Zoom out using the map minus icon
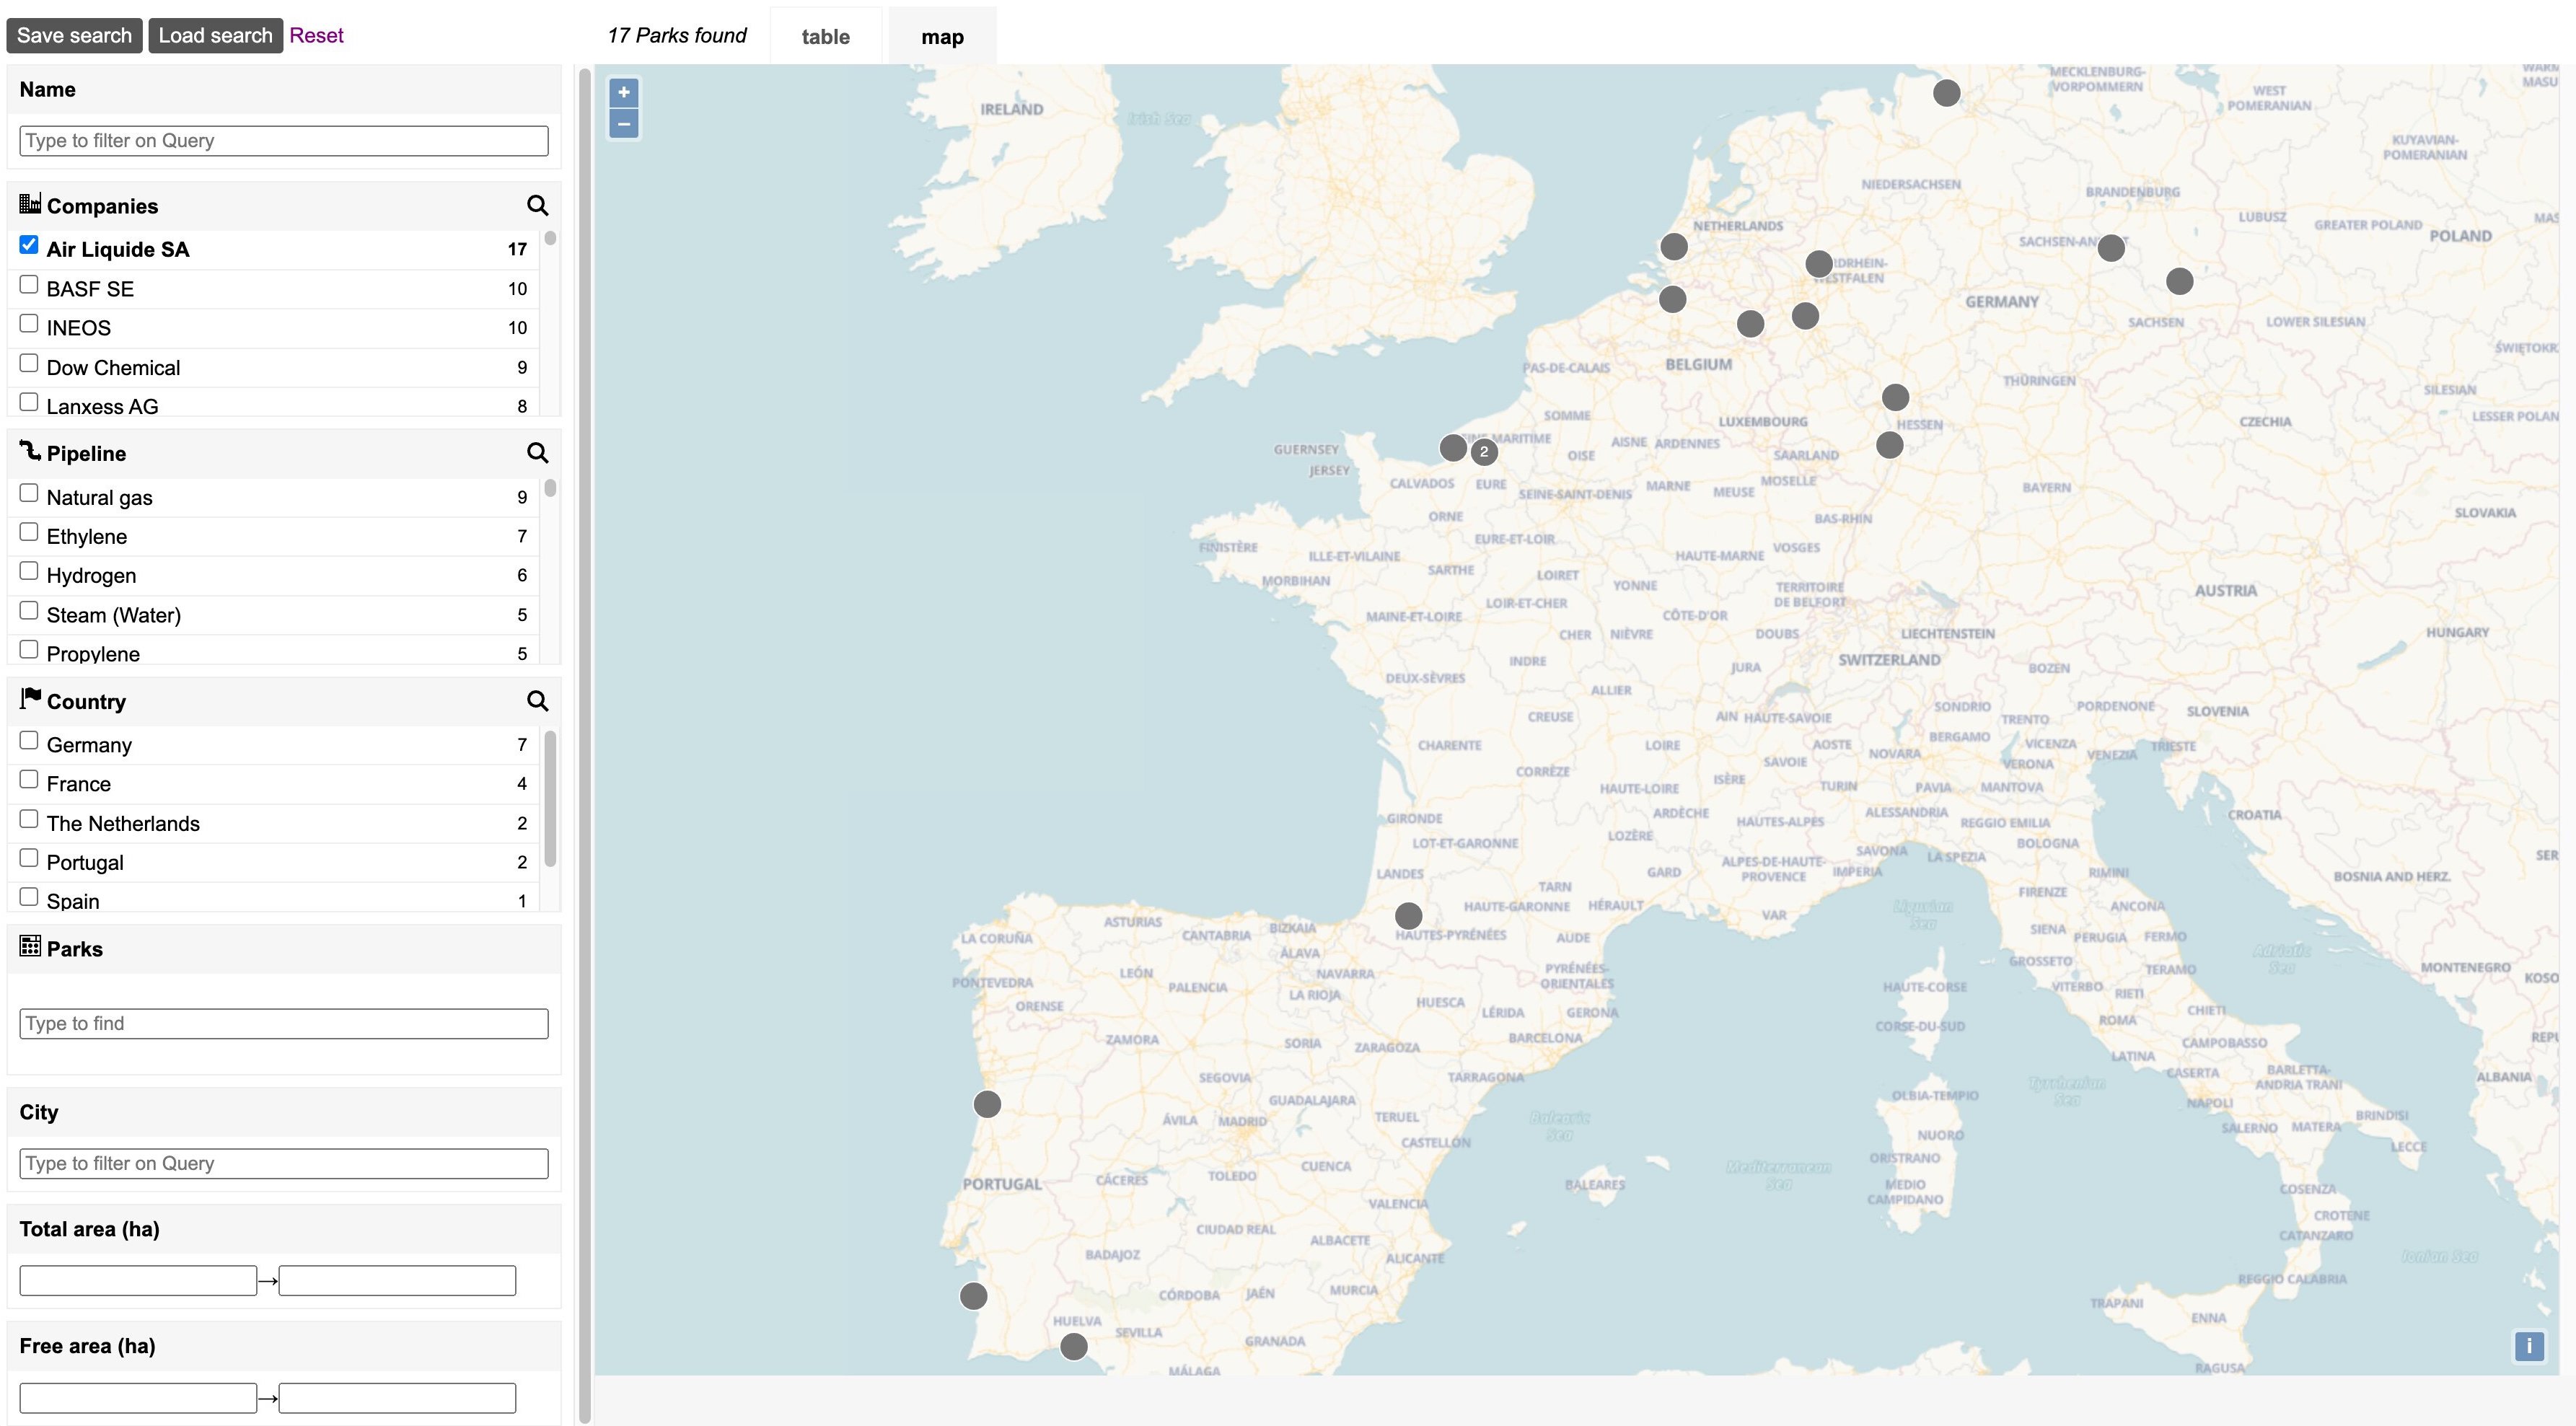This screenshot has width=2576, height=1426. 622,123
